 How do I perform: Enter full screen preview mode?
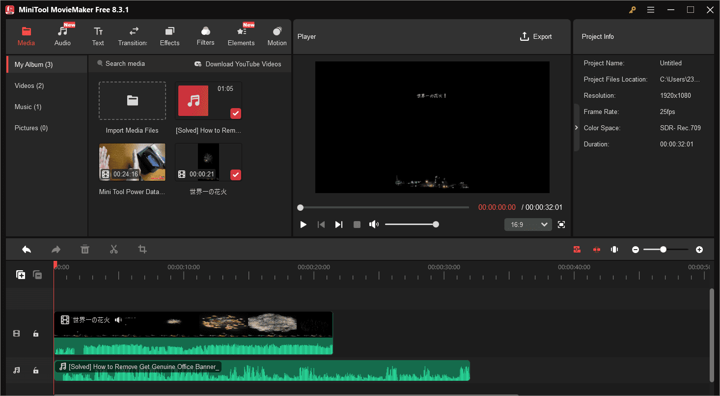[x=561, y=225]
